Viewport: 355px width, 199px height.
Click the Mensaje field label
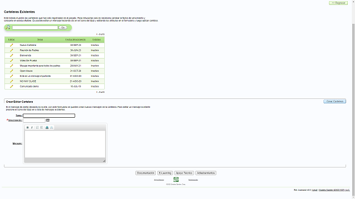pos(17,144)
